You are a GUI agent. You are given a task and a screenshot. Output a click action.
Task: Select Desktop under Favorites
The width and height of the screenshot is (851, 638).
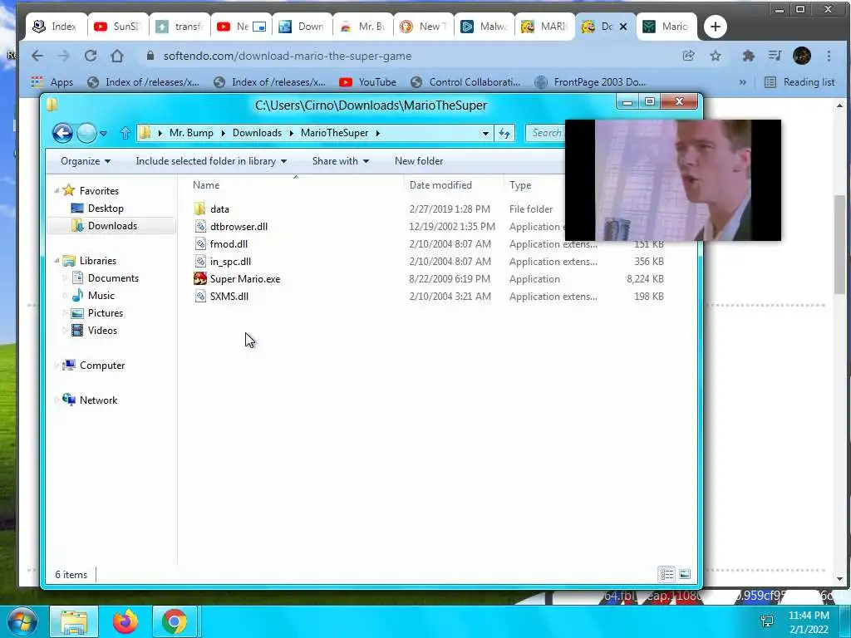(x=106, y=209)
